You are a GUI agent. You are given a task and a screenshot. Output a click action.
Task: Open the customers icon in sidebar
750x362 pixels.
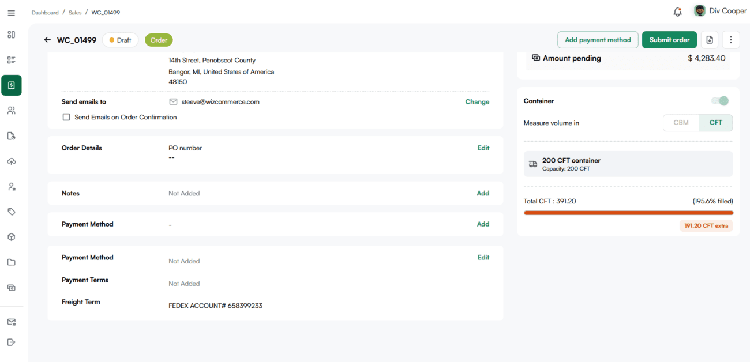coord(12,111)
